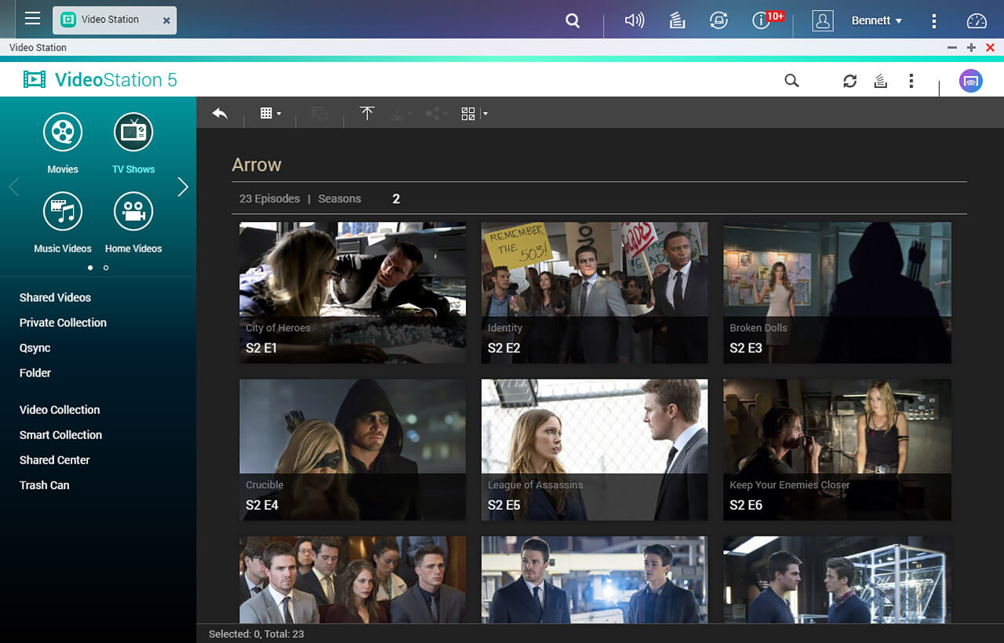Viewport: 1004px width, 643px height.
Task: Open Trash Can in sidebar
Action: pyautogui.click(x=44, y=485)
